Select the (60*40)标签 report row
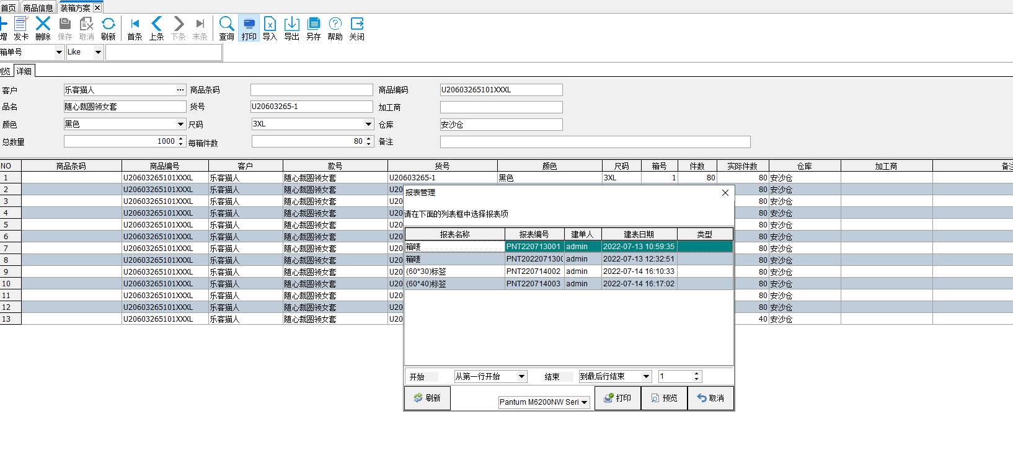 tap(568, 284)
